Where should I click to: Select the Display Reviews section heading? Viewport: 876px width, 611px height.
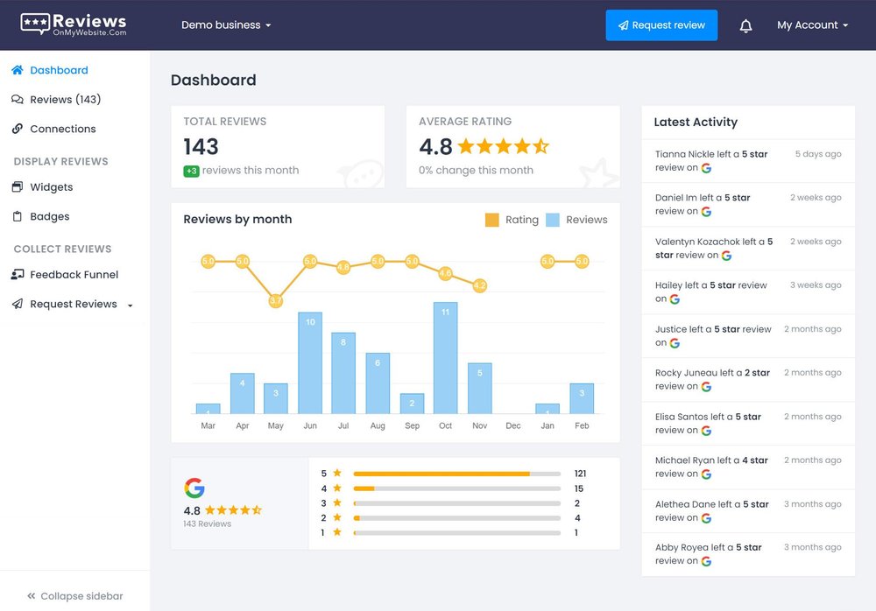point(60,161)
